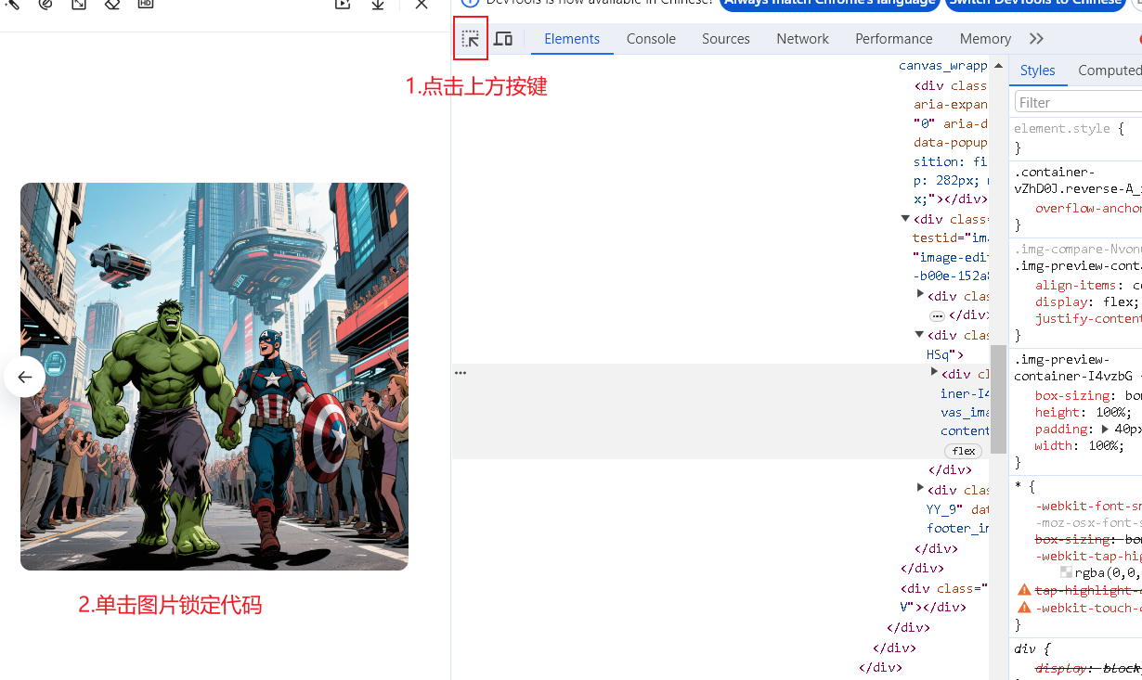Focus the Styles Filter input field
This screenshot has width=1142, height=680.
(1079, 102)
